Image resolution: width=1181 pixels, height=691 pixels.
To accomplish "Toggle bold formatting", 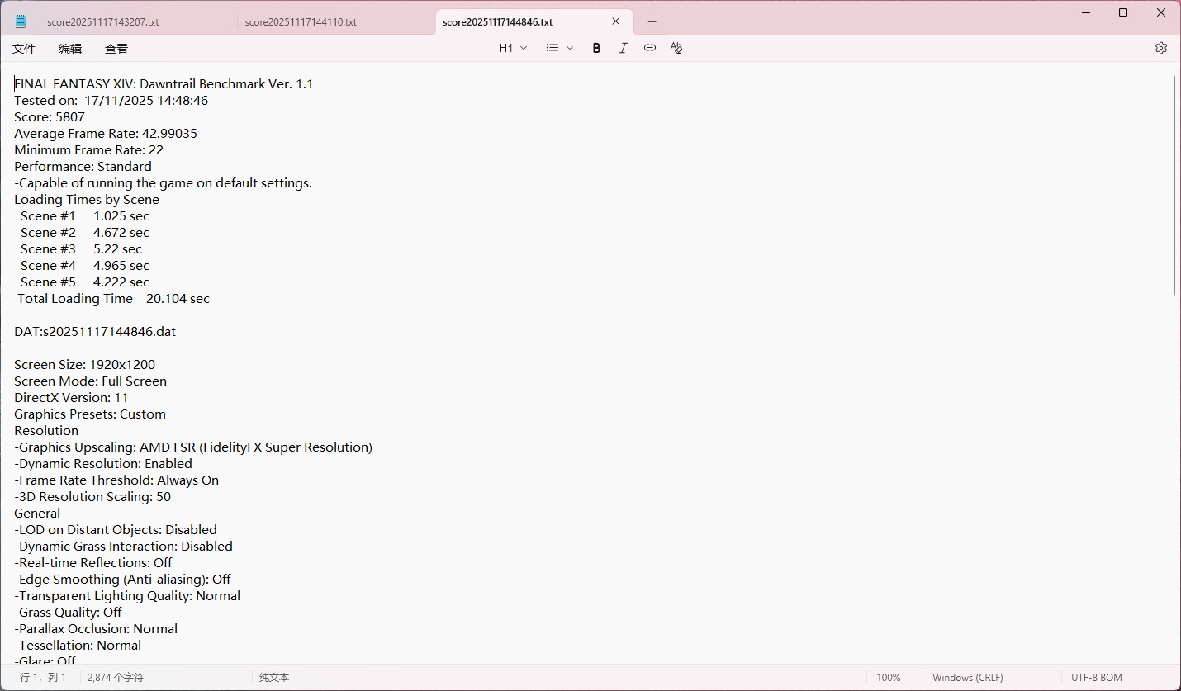I will coord(596,48).
